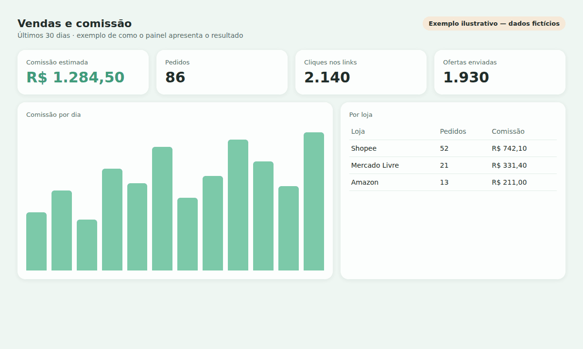
Task: Click the "Exemplo ilustrativo — dados fictícios" badge
Action: [494, 23]
